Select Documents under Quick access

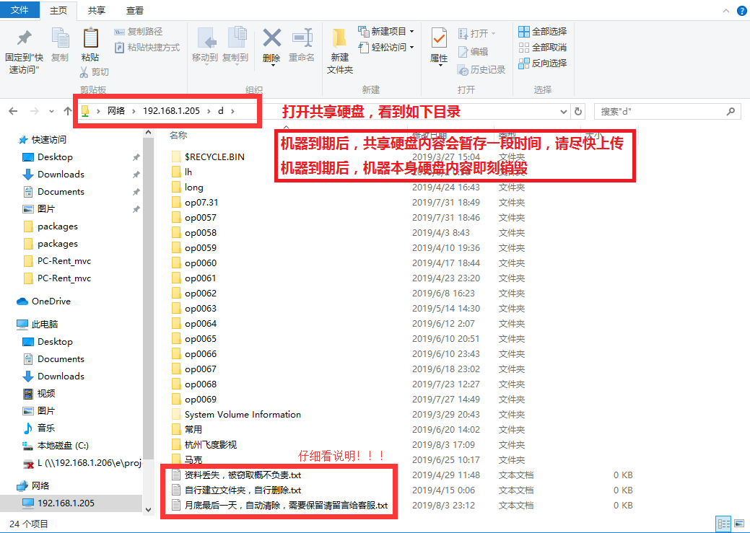[x=61, y=192]
